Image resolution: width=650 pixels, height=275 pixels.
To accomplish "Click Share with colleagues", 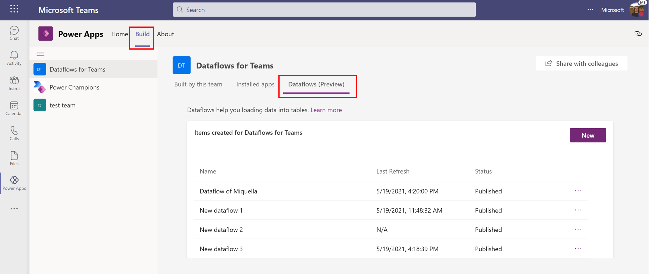I will point(582,63).
